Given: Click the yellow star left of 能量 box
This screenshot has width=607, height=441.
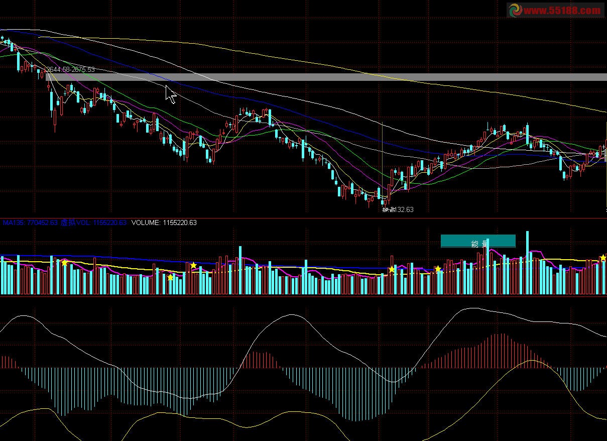Looking at the screenshot, I should click(x=438, y=269).
